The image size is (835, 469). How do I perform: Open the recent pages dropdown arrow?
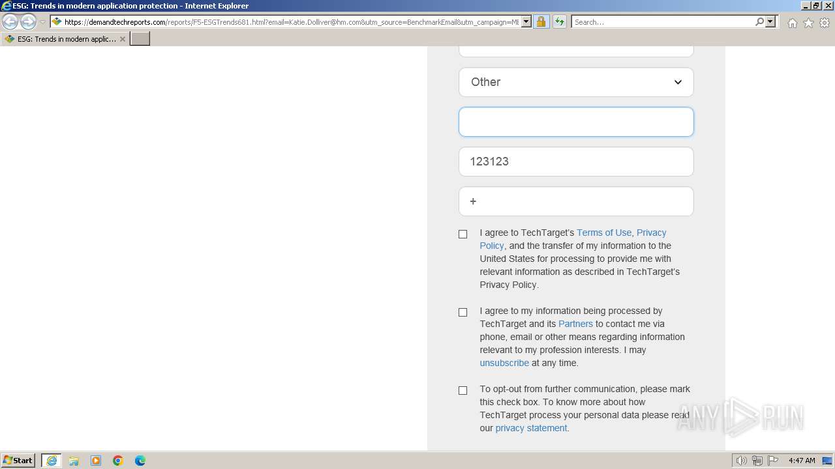(42, 22)
